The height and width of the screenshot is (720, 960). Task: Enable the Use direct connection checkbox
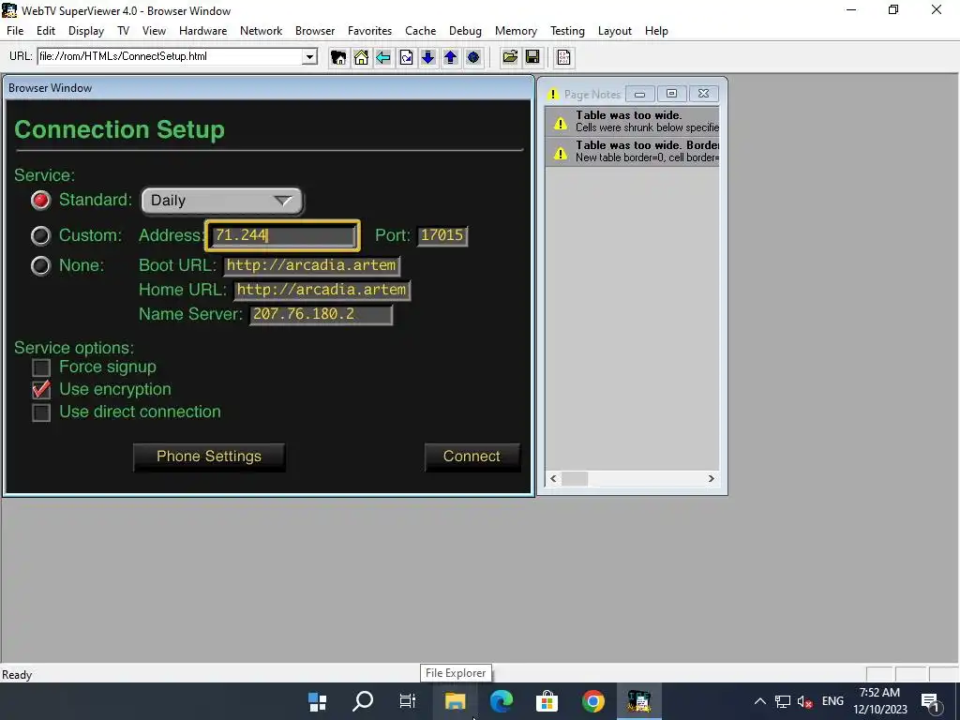[x=41, y=412]
